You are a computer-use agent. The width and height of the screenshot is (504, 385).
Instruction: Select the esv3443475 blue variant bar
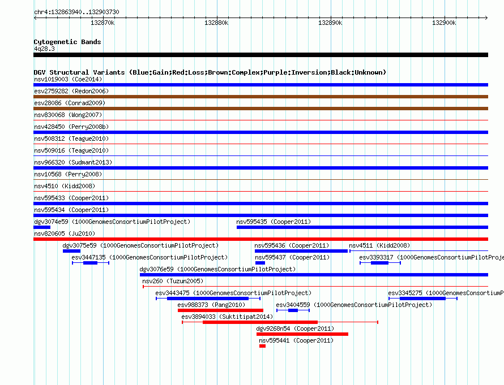click(x=208, y=299)
